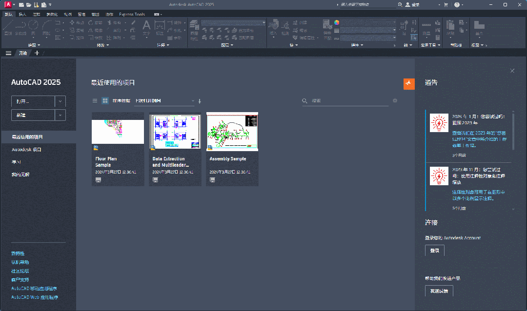
Task: Select the Arc (圆弧) tool
Action: coord(46,27)
